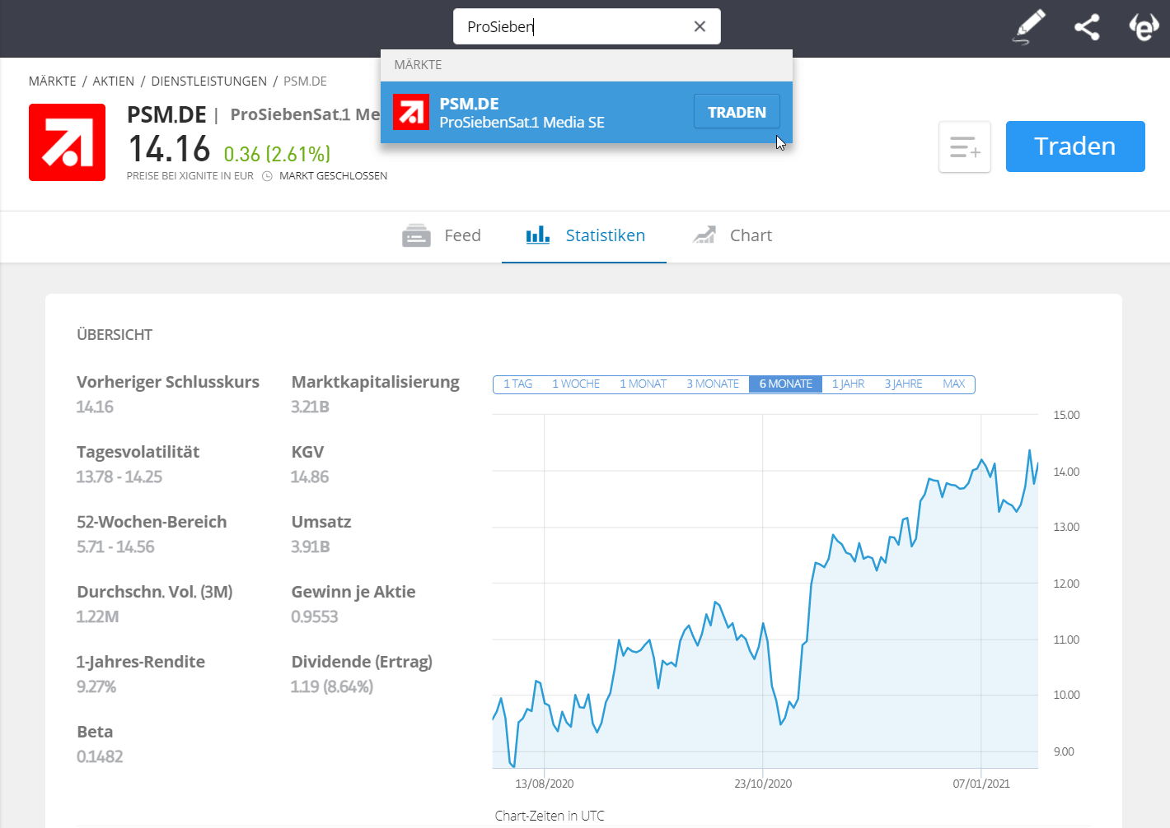1170x828 pixels.
Task: Switch to the Statistiken tab
Action: 584,235
